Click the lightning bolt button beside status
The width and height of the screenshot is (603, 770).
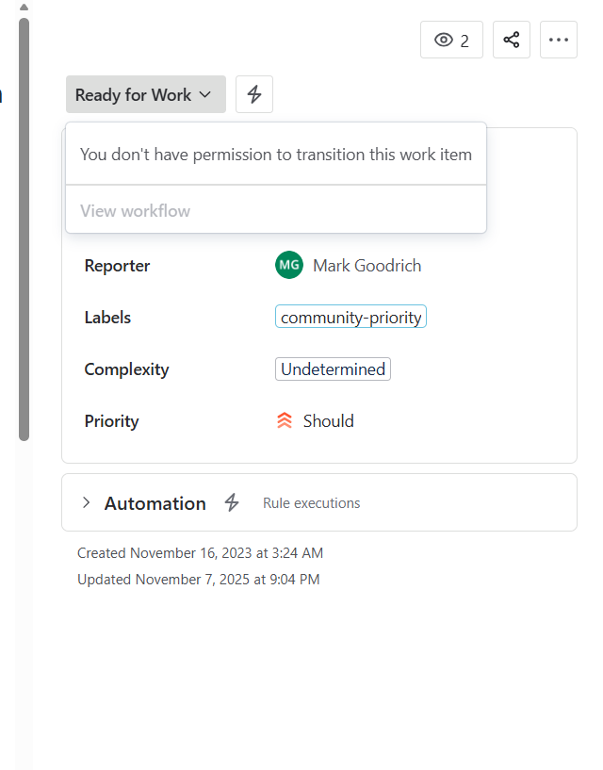pyautogui.click(x=254, y=94)
